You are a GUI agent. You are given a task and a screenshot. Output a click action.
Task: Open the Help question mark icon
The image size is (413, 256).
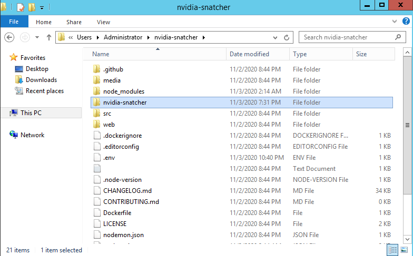point(406,21)
